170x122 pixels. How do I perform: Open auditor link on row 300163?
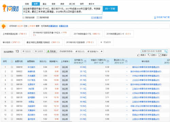point(146,106)
